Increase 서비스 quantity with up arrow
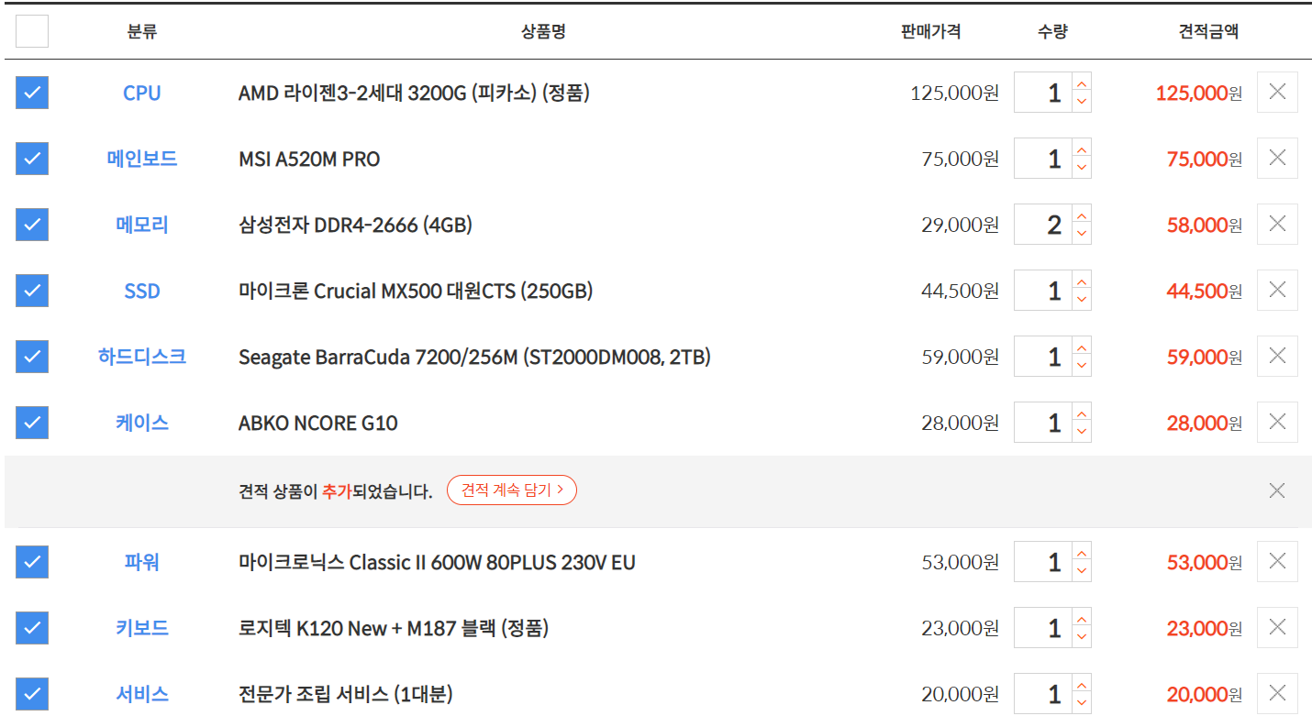The height and width of the screenshot is (727, 1312). point(1082,684)
